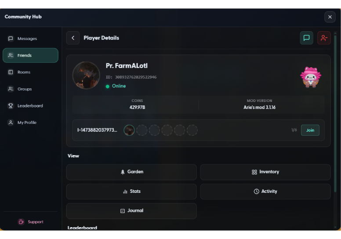Screen dimensions: 341x239
Task: Click the Support coffee cup icon
Action: (x=21, y=222)
